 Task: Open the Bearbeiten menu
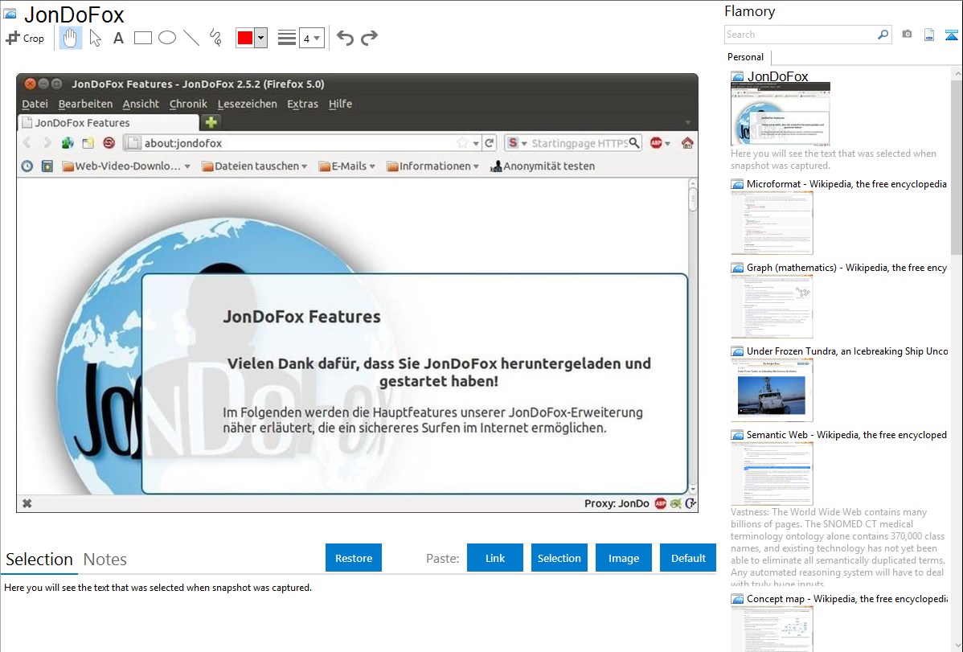[x=85, y=104]
